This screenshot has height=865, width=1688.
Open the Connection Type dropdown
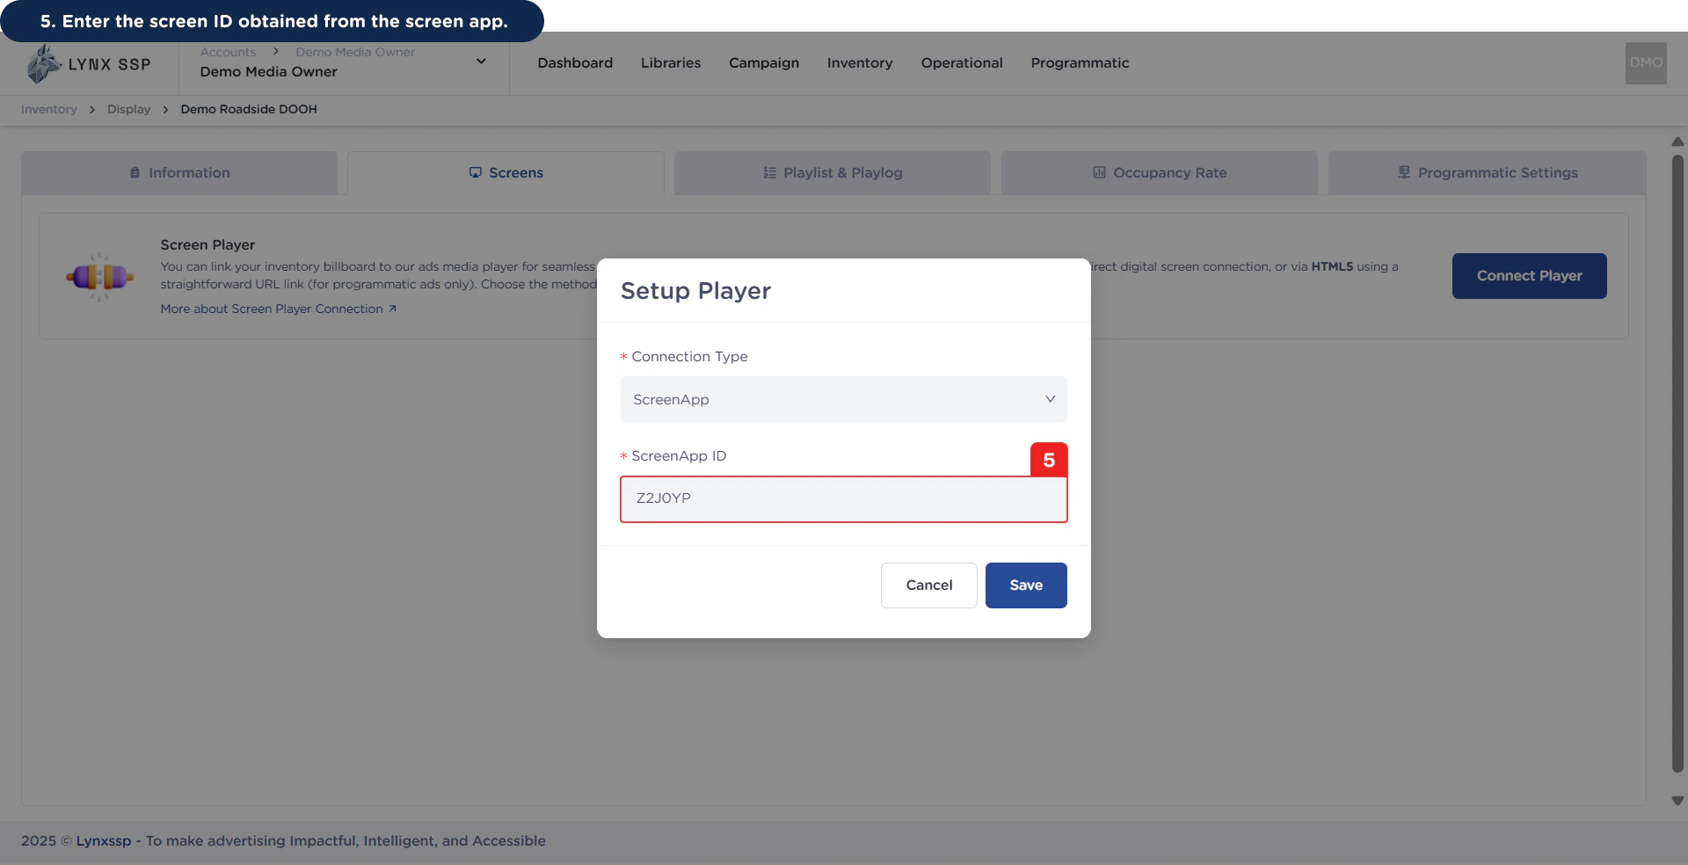click(843, 399)
